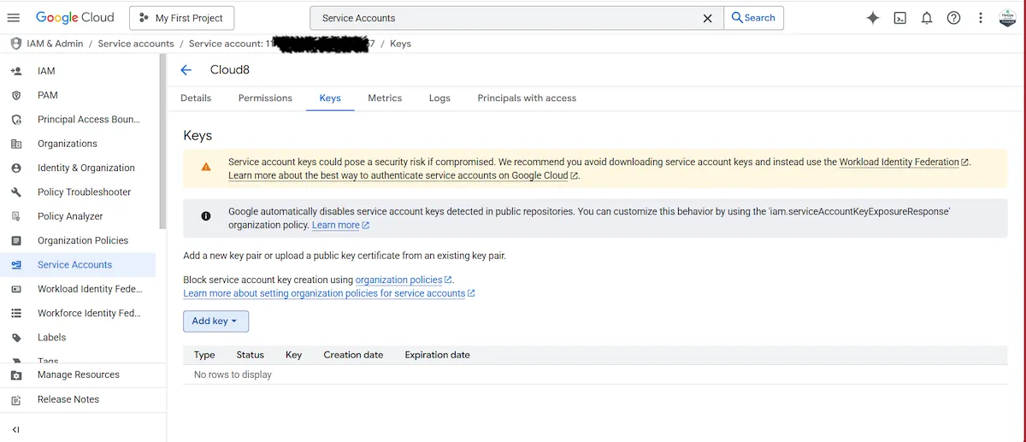The image size is (1026, 442).
Task: Open notifications bell icon
Action: coord(927,18)
